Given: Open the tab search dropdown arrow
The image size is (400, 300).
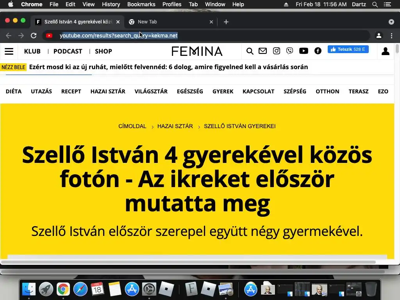Looking at the screenshot, I should pyautogui.click(x=391, y=22).
